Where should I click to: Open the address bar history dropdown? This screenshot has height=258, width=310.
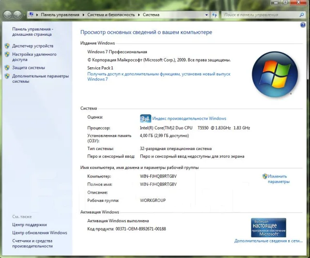[206, 15]
